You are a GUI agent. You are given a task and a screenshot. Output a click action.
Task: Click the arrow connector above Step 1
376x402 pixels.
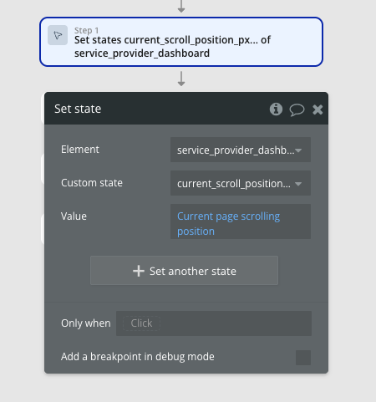coord(181,6)
